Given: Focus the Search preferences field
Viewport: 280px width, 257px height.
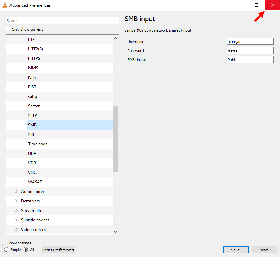Looking at the screenshot, I should pos(62,20).
